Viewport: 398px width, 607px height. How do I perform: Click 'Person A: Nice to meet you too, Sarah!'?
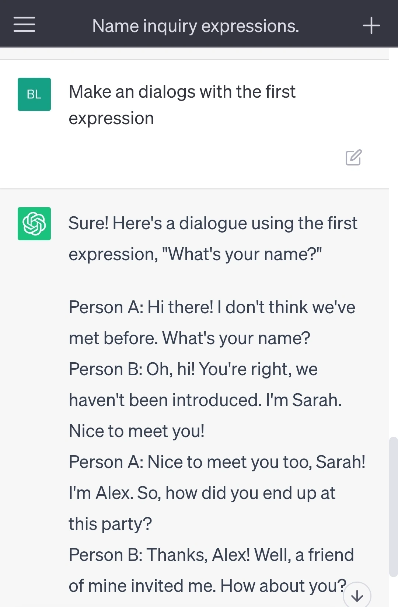point(217,462)
